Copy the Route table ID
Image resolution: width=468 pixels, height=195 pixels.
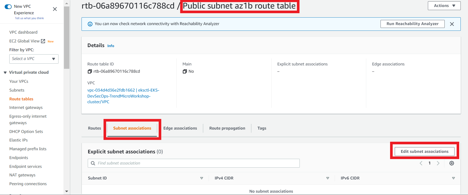[x=90, y=71]
